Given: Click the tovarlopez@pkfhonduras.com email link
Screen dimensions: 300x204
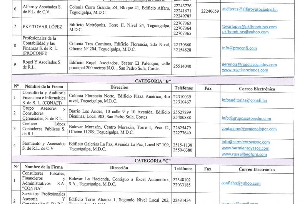Looking at the screenshot, I should tap(249, 27).
